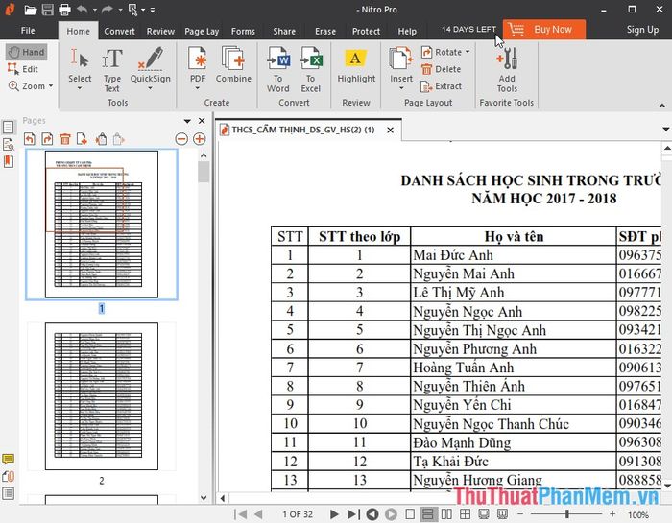
Task: Open the Select tool dropdown arrow
Action: click(80, 88)
